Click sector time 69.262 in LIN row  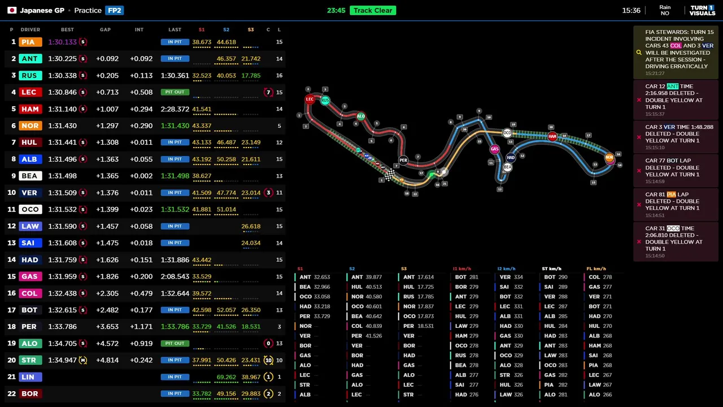pyautogui.click(x=226, y=377)
